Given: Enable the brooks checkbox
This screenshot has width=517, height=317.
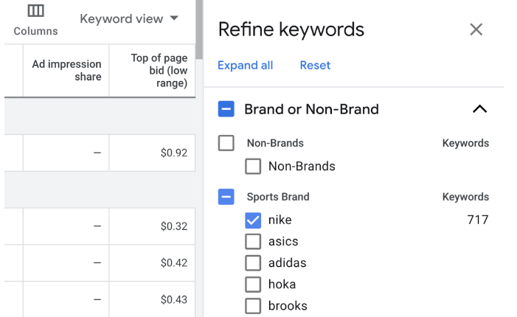Looking at the screenshot, I should [253, 306].
